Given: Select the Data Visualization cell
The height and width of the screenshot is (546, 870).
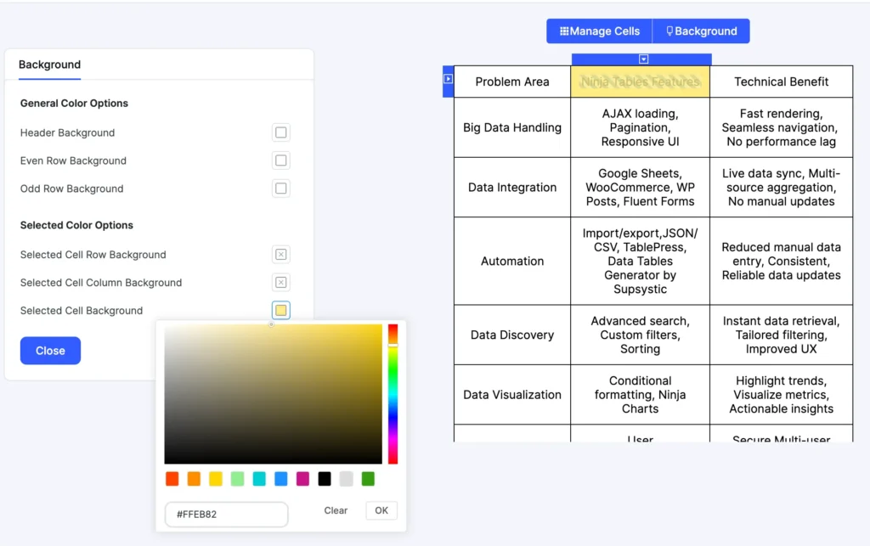Looking at the screenshot, I should pyautogui.click(x=512, y=395).
